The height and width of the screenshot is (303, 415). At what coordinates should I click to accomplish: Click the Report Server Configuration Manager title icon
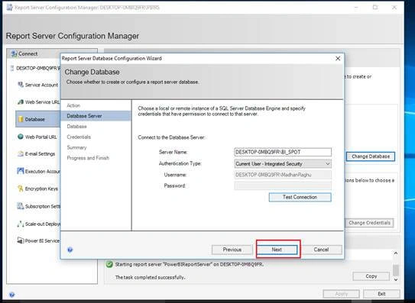pos(9,7)
